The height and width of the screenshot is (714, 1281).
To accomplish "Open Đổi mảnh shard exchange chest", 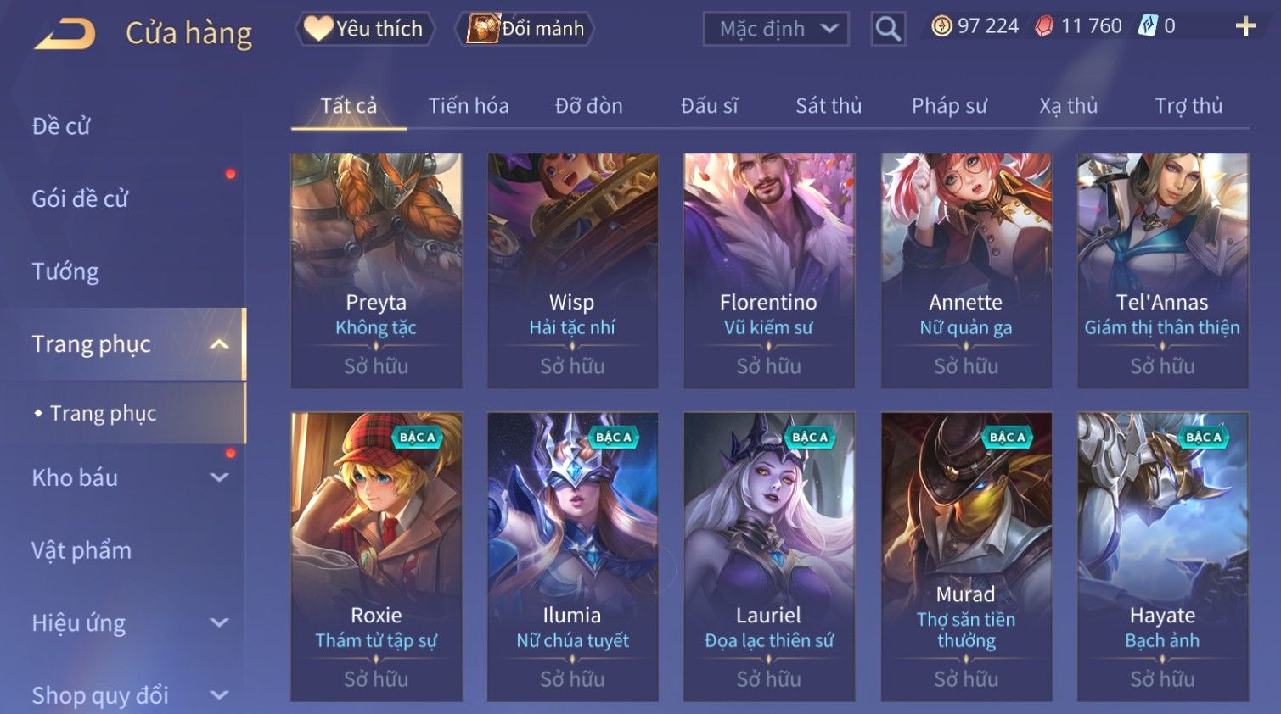I will click(525, 29).
